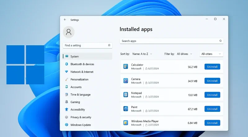Click the Accessibility icon
The image size is (248, 137).
(x=67, y=109)
